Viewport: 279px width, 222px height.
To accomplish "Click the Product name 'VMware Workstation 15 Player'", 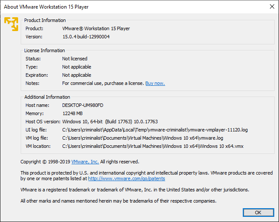I will (x=96, y=28).
